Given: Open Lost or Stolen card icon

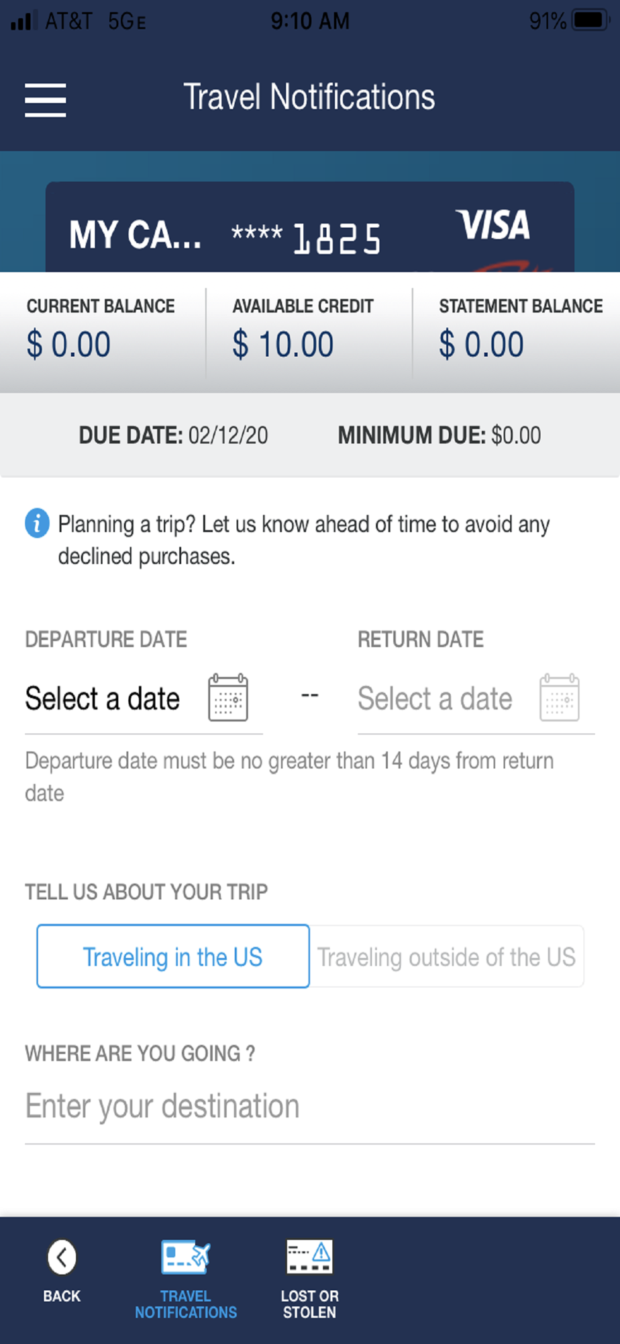Looking at the screenshot, I should 309,1257.
